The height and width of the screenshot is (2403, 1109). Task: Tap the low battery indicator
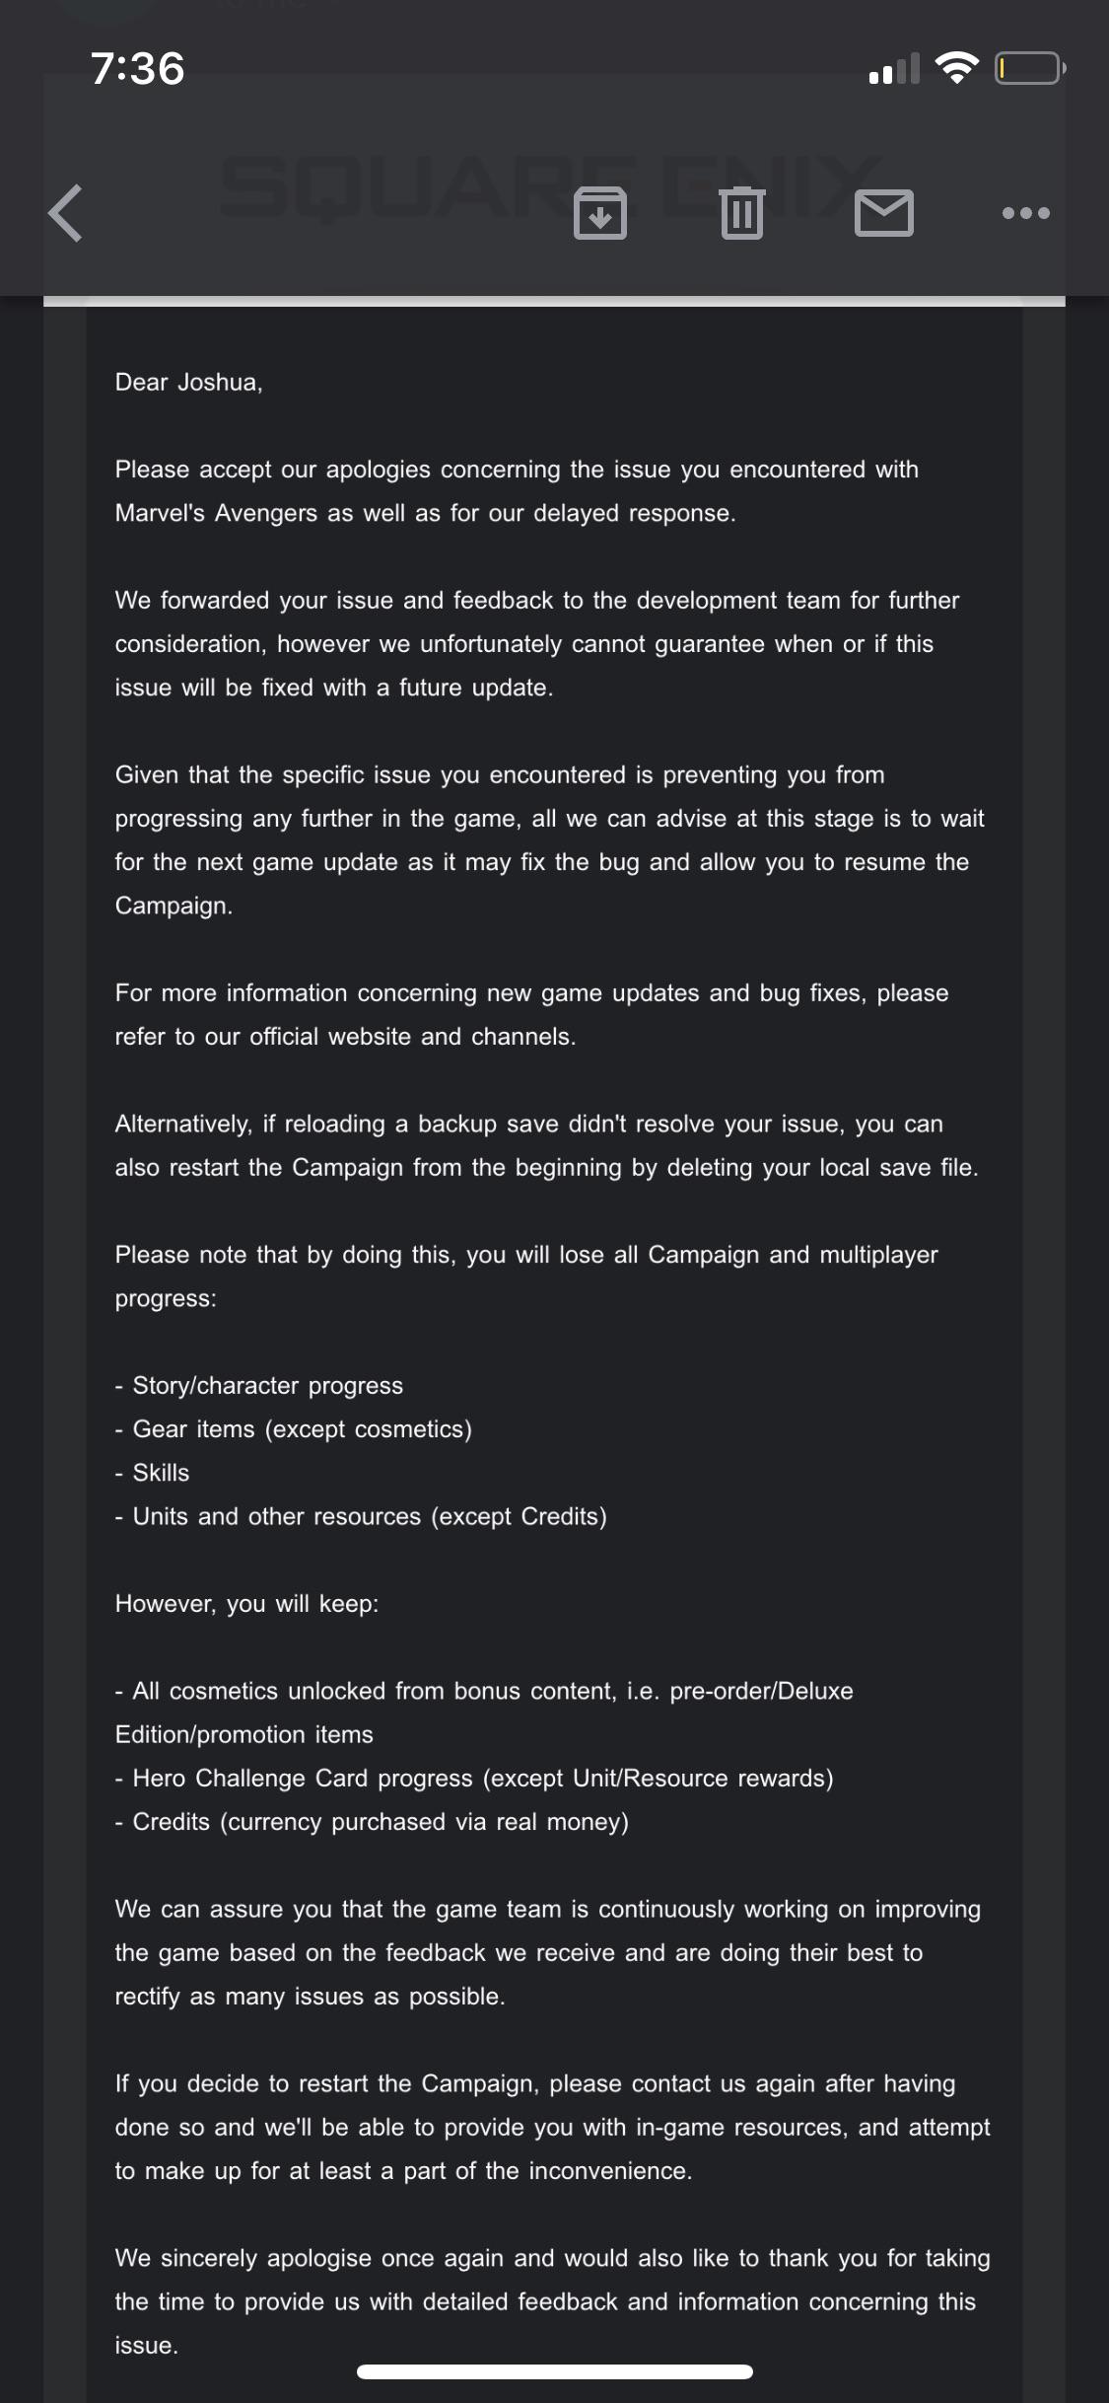(x=1025, y=67)
